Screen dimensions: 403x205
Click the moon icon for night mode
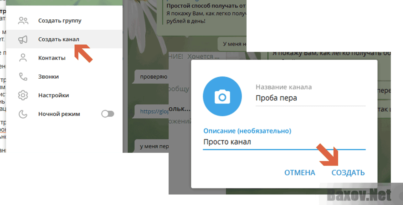[23, 114]
